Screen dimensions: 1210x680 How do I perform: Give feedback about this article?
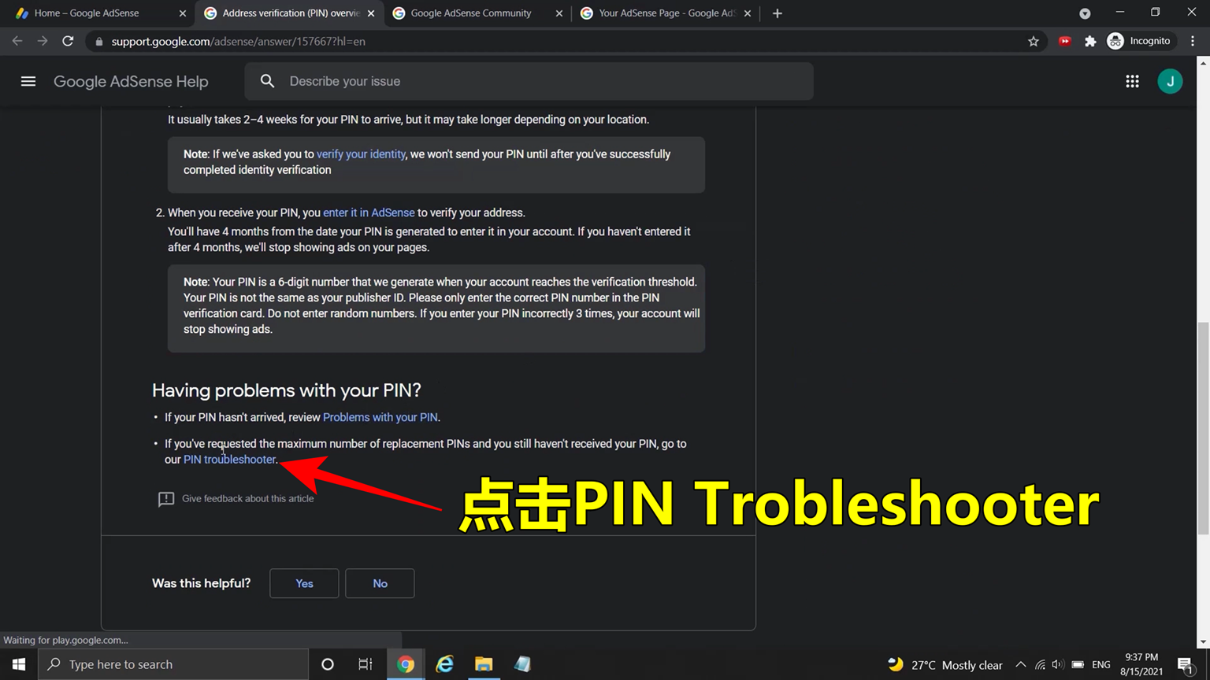pos(247,498)
